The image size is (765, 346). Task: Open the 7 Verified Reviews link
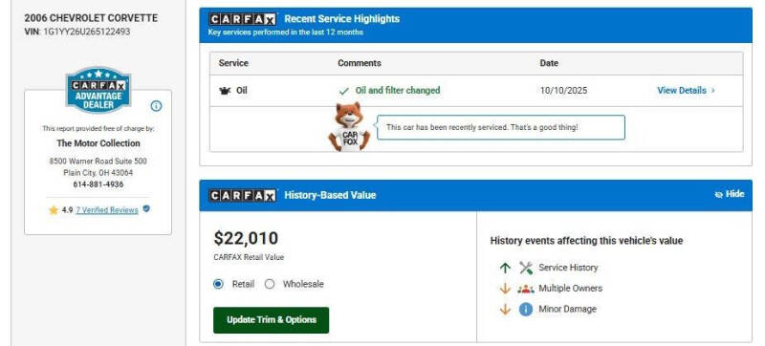107,210
